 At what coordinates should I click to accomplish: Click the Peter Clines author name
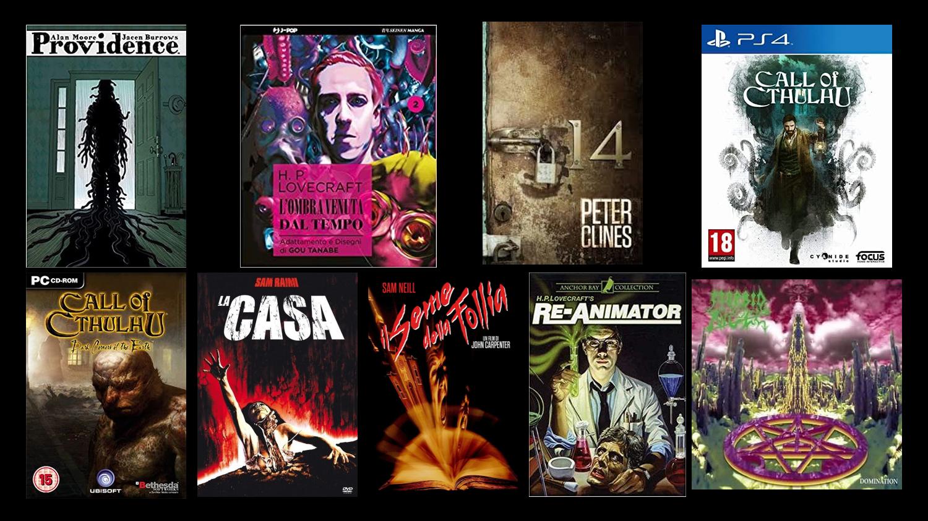click(x=606, y=224)
